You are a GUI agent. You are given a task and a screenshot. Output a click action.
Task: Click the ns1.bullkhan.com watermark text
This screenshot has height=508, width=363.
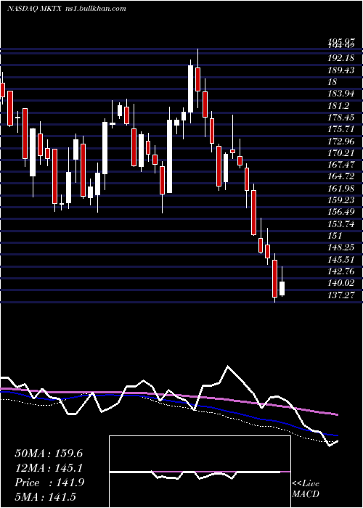point(95,9)
